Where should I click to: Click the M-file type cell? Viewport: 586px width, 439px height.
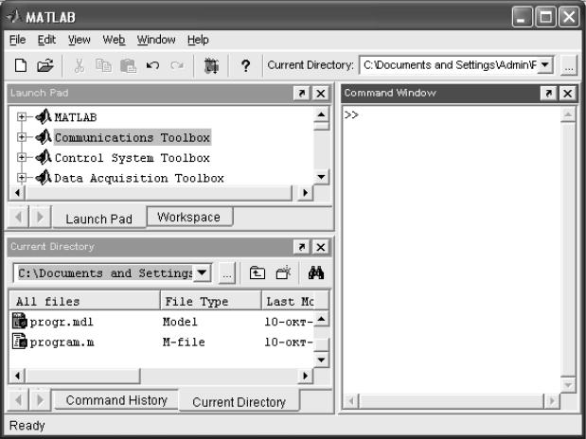184,342
